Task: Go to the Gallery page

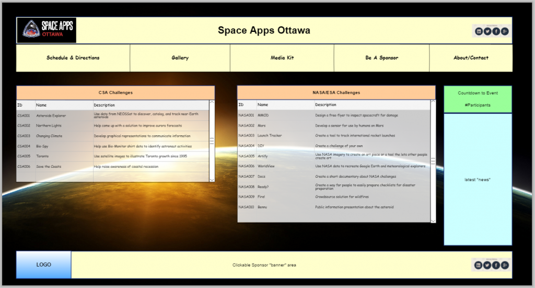Action: click(x=180, y=57)
